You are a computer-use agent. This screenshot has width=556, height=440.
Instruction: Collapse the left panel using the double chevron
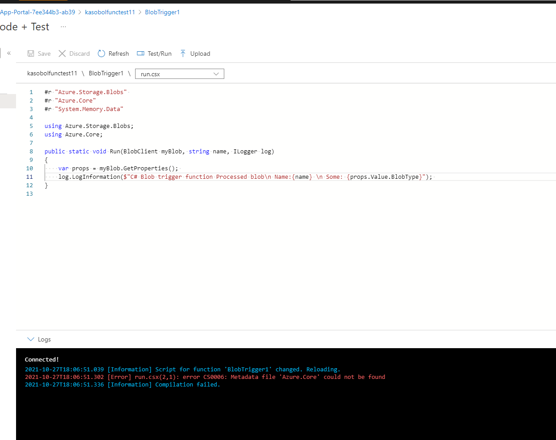[x=9, y=53]
